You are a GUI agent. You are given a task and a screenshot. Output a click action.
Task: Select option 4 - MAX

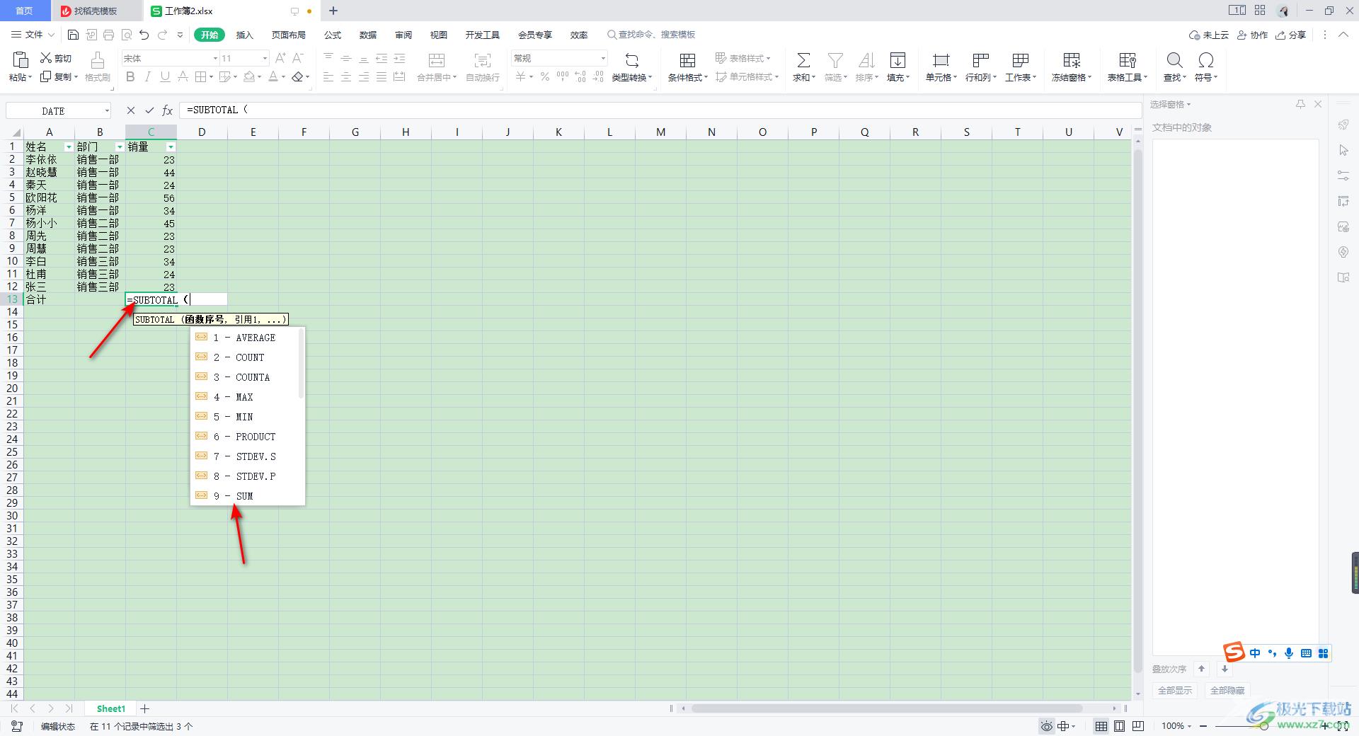(244, 397)
